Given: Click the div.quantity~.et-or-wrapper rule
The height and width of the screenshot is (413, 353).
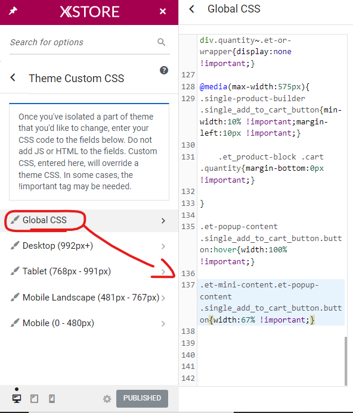Looking at the screenshot, I should [x=246, y=52].
